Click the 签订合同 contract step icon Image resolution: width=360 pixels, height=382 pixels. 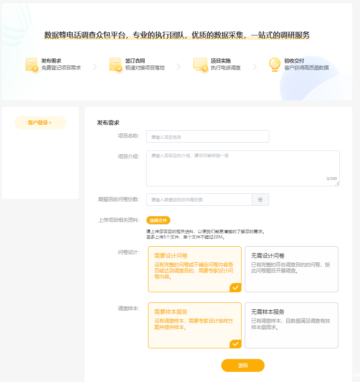[x=115, y=64]
